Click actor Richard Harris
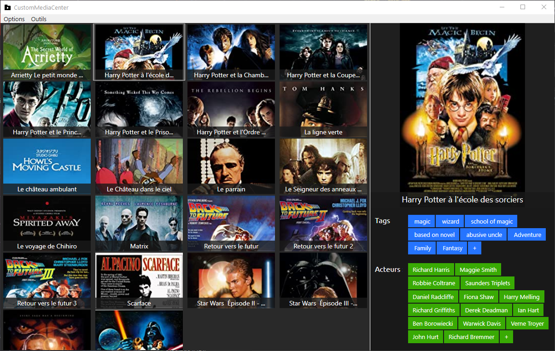 pyautogui.click(x=431, y=270)
